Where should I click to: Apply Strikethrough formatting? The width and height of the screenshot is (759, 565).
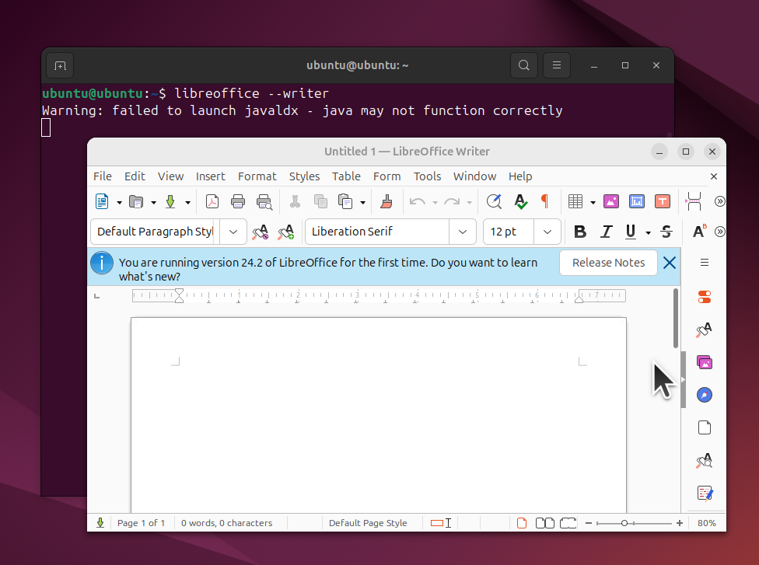pyautogui.click(x=666, y=232)
